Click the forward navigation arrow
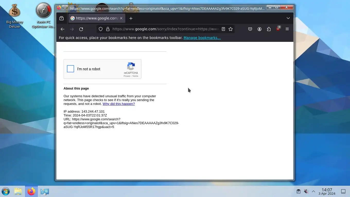Viewport: 350px width, 197px height. point(72,29)
